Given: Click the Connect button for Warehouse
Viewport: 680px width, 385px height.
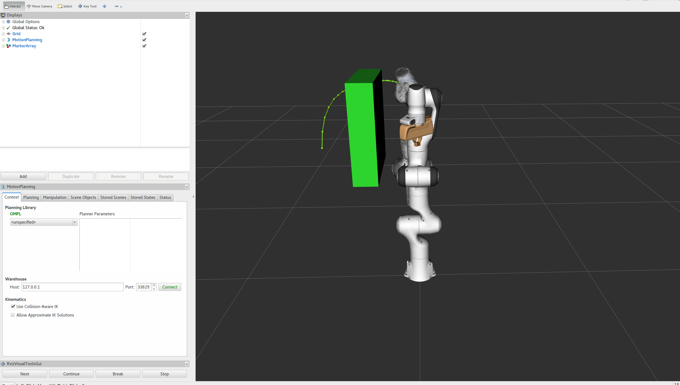Looking at the screenshot, I should point(169,287).
